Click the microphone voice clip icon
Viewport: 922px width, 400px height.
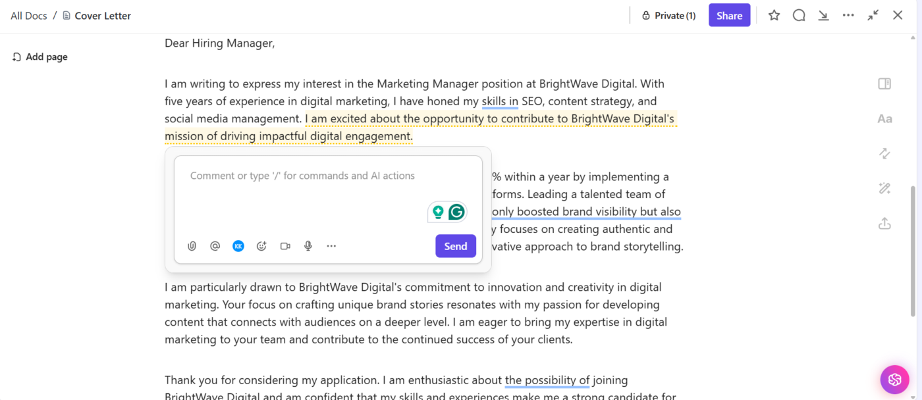pos(308,246)
